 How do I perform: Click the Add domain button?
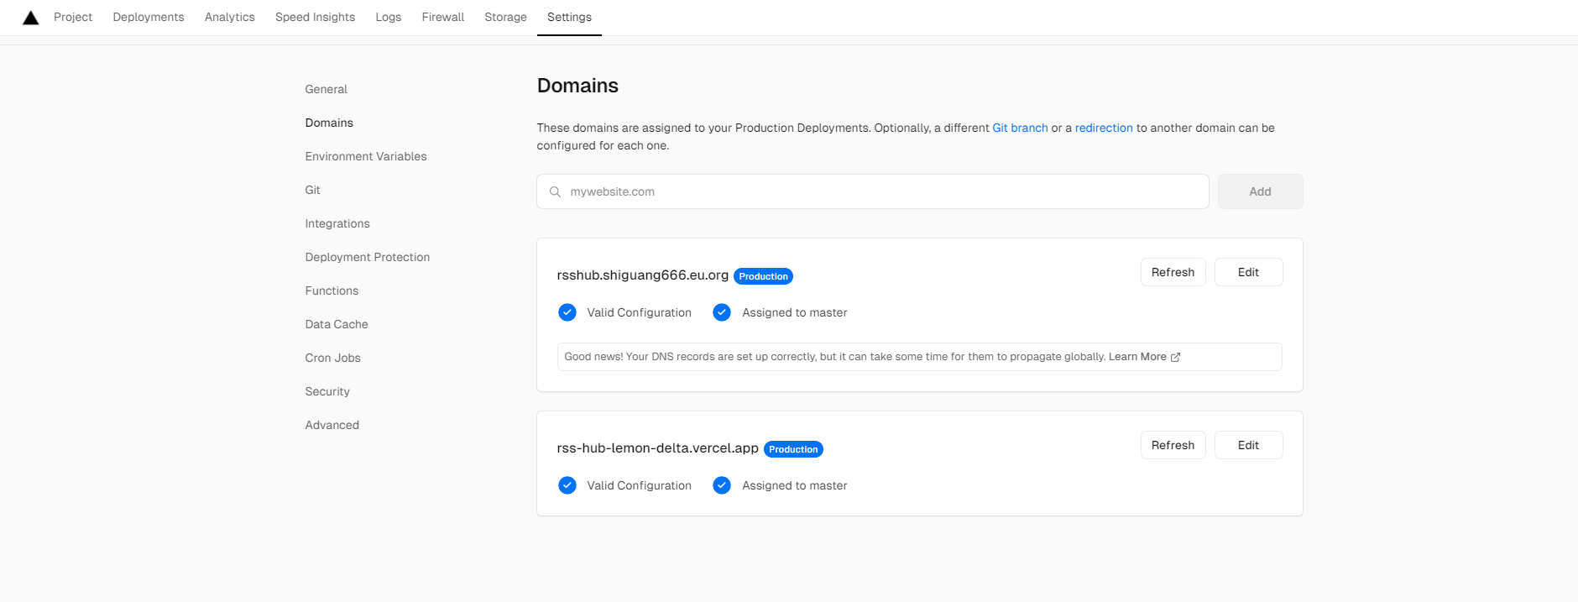click(1260, 191)
